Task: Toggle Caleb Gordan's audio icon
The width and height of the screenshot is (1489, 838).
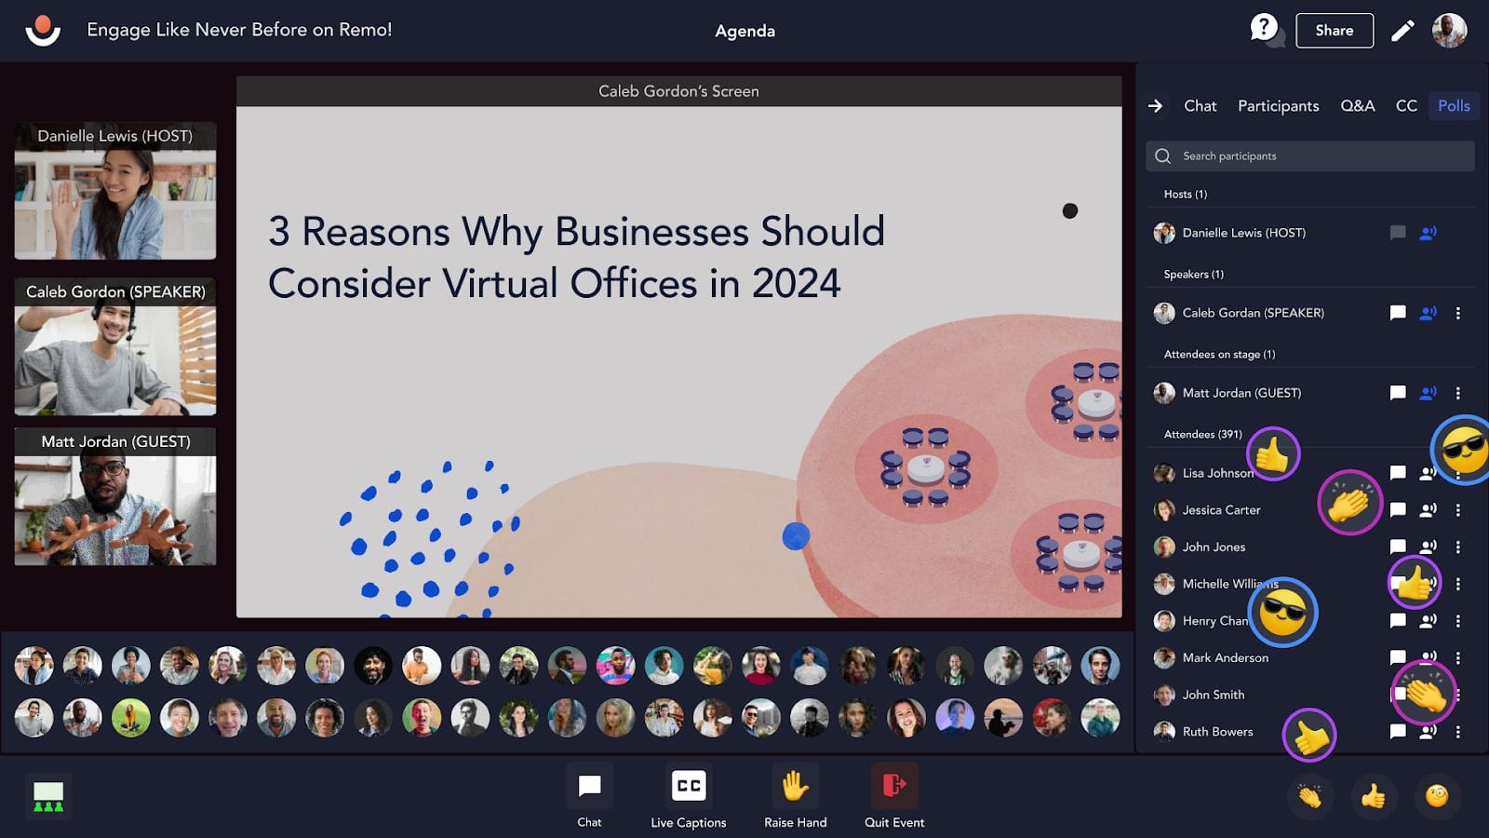Action: tap(1428, 313)
